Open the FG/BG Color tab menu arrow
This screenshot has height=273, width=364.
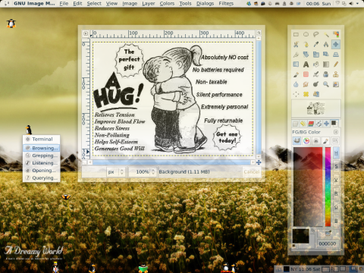point(336,132)
